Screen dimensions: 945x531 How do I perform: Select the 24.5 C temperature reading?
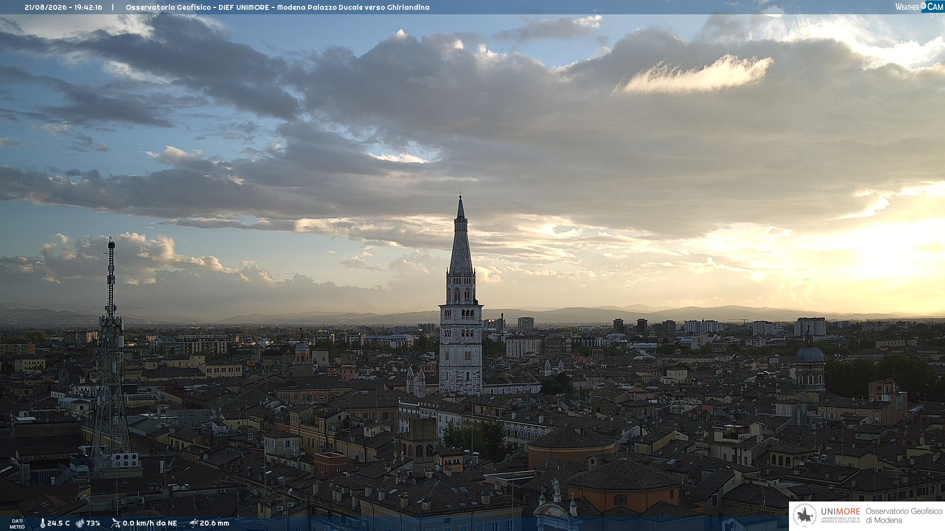59,524
